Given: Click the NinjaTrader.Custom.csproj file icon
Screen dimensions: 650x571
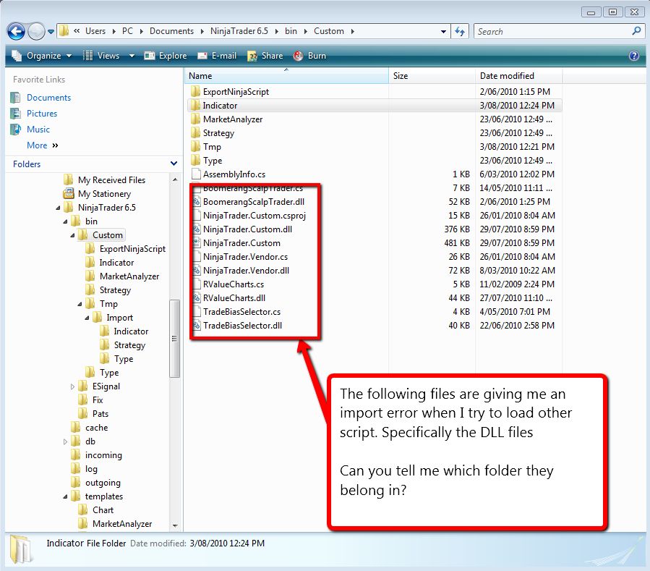Looking at the screenshot, I should point(197,216).
